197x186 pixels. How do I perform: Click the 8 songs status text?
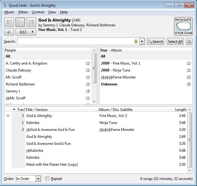pyautogui.click(x=166, y=178)
